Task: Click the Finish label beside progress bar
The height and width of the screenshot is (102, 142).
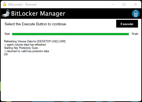Action: coord(135,34)
